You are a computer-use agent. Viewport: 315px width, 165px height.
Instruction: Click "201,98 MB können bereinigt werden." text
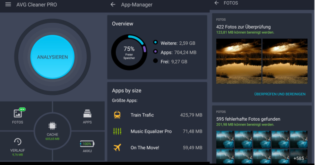tap(245, 125)
